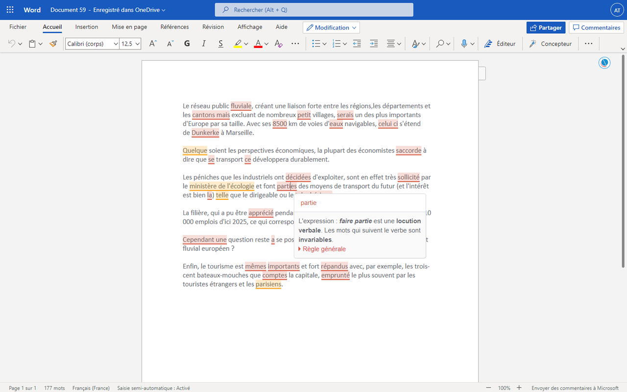This screenshot has height=392, width=627.
Task: Toggle bold formatting
Action: (187, 43)
